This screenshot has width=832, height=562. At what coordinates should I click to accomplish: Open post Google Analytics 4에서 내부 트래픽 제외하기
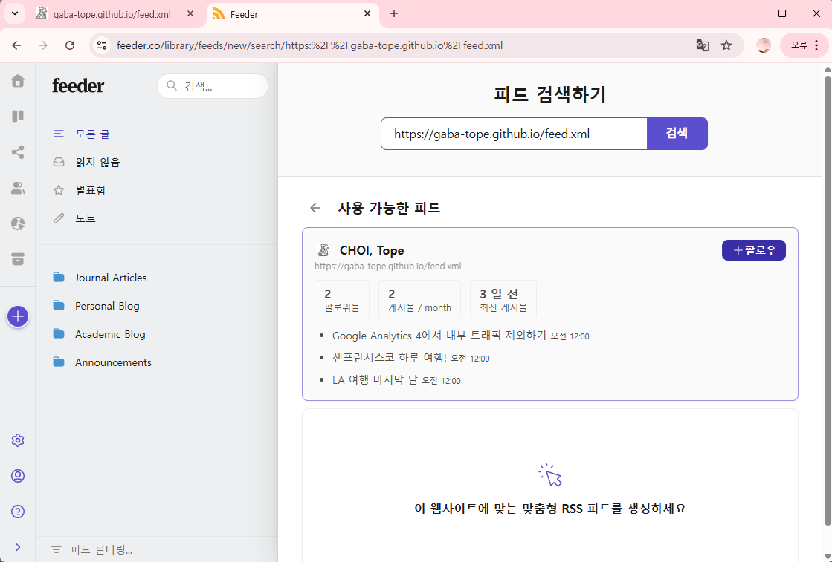click(x=439, y=336)
